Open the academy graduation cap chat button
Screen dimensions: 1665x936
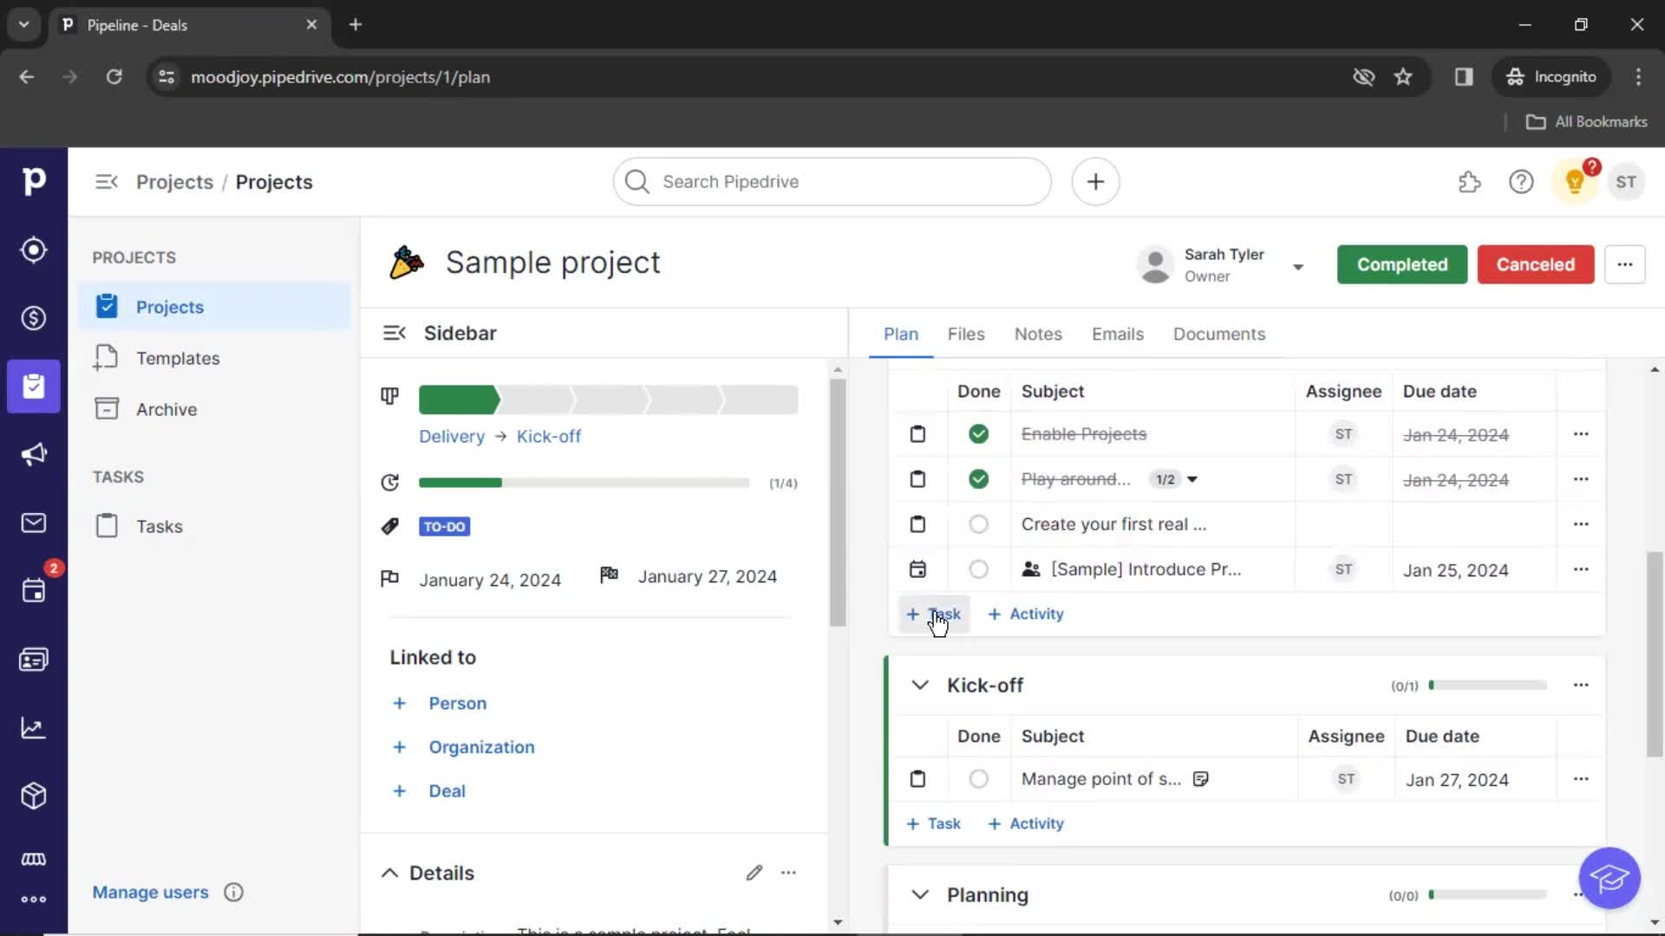tap(1609, 878)
